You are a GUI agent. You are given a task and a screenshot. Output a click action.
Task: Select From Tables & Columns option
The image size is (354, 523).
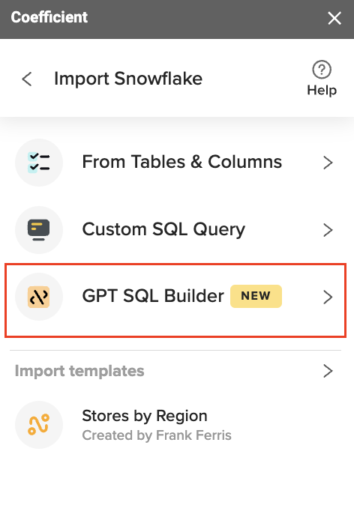[x=177, y=163]
